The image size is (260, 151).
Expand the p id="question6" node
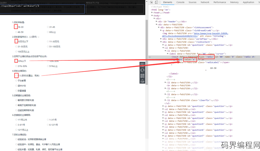163,130
